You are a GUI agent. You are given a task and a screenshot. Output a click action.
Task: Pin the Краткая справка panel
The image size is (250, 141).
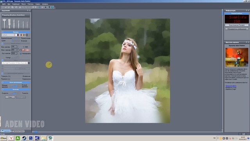click(246, 42)
